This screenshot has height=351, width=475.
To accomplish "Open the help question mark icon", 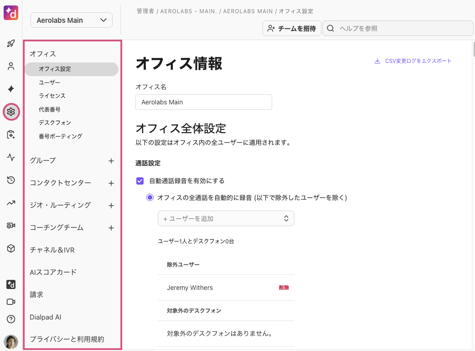I will coord(11,319).
